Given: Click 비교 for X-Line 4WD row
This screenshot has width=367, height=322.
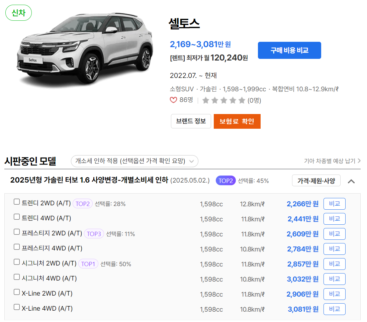Looking at the screenshot, I should (x=334, y=309).
